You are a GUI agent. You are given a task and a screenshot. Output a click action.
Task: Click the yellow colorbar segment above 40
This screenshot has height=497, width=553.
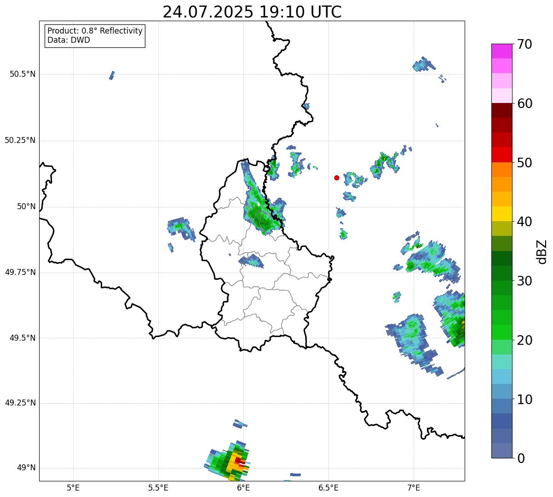click(x=501, y=214)
